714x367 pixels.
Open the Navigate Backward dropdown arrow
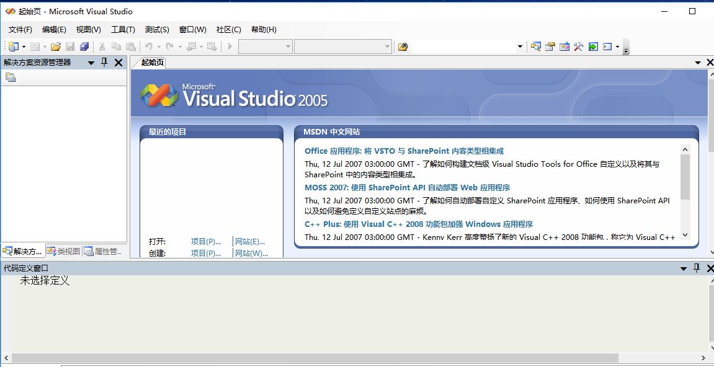(201, 46)
